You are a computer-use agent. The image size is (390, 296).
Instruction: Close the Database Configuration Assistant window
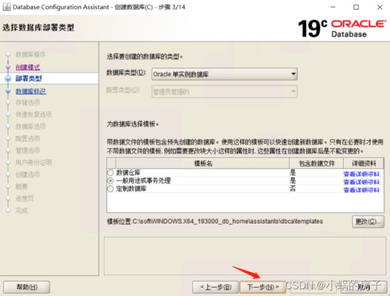pyautogui.click(x=380, y=7)
